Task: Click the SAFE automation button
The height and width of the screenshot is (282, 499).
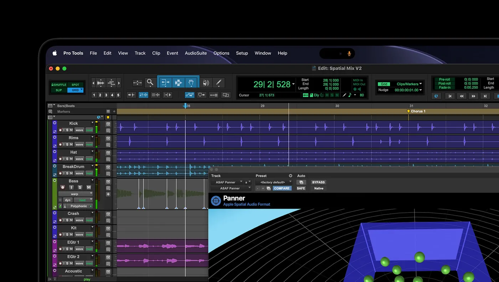Action: 301,188
